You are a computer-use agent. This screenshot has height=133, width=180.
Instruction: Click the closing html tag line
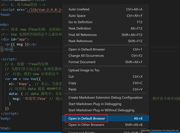click(5, 128)
